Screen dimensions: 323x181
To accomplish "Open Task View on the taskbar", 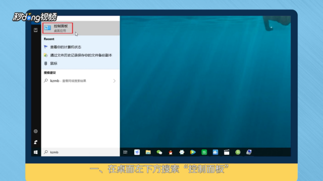I will point(125,152).
